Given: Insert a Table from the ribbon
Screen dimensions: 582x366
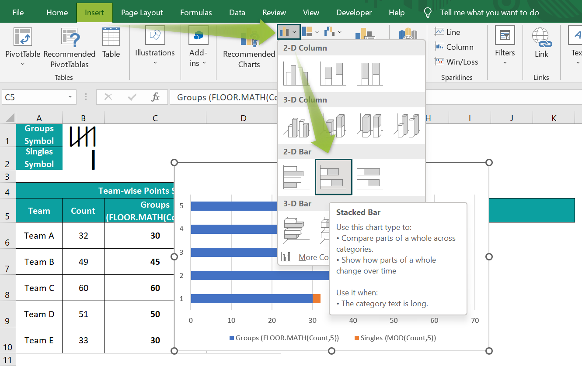Looking at the screenshot, I should tap(111, 43).
